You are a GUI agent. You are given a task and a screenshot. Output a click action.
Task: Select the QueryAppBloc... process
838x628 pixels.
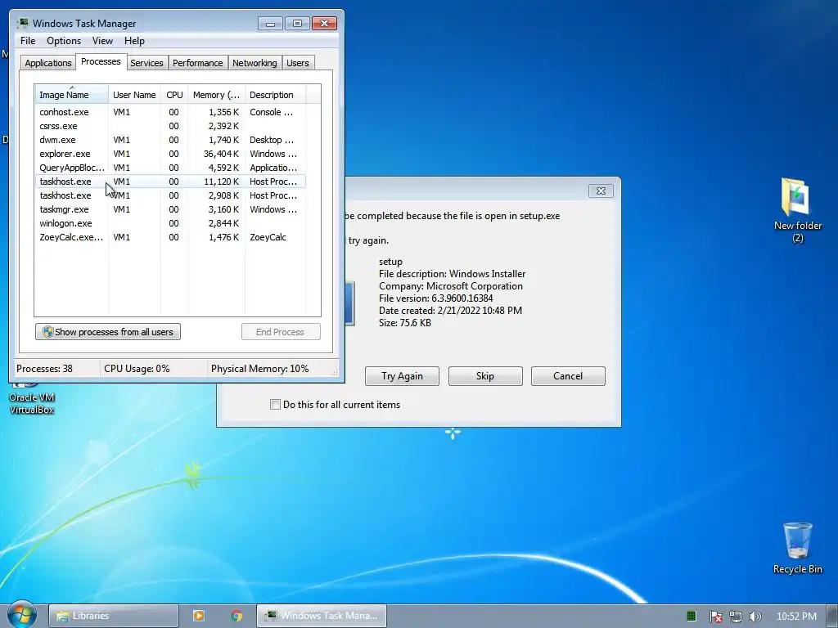click(170, 168)
